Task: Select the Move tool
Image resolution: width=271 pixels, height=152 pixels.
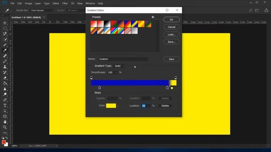Action: [5, 23]
